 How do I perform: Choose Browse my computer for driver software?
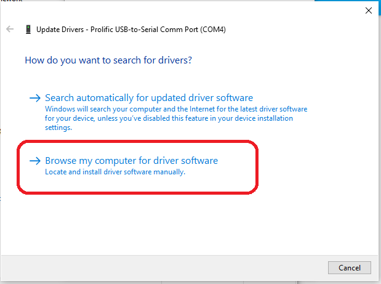click(x=131, y=161)
